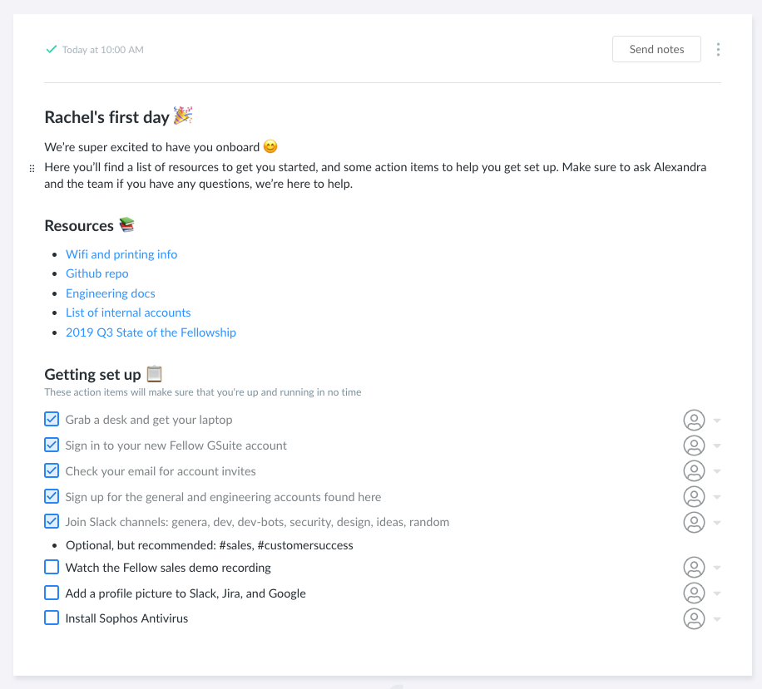This screenshot has height=689, width=762.
Task: Open the three-dot more options menu
Action: [x=718, y=50]
